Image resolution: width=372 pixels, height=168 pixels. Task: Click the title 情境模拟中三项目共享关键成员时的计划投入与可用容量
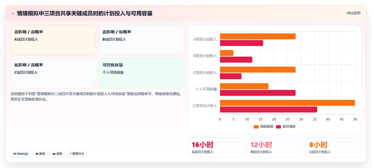click(x=85, y=13)
